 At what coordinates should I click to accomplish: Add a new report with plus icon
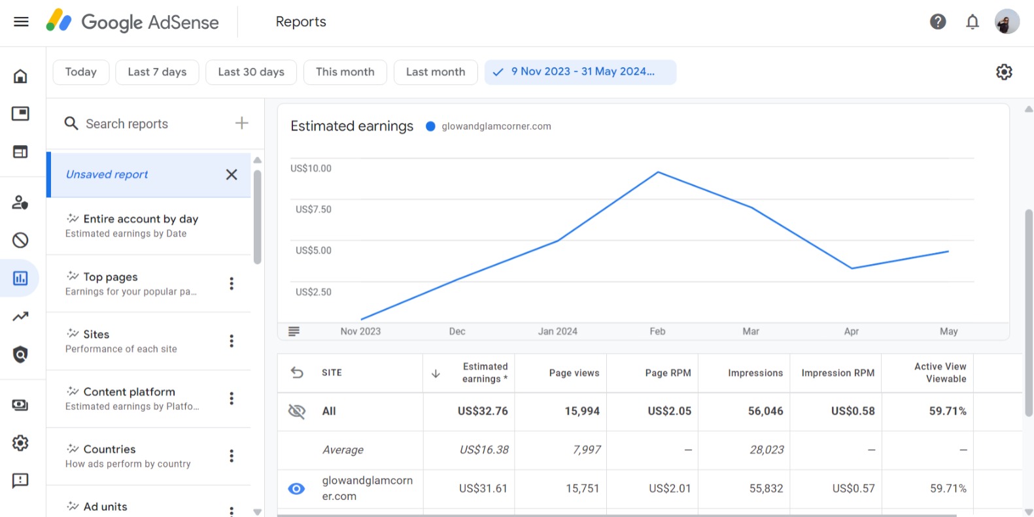point(242,123)
